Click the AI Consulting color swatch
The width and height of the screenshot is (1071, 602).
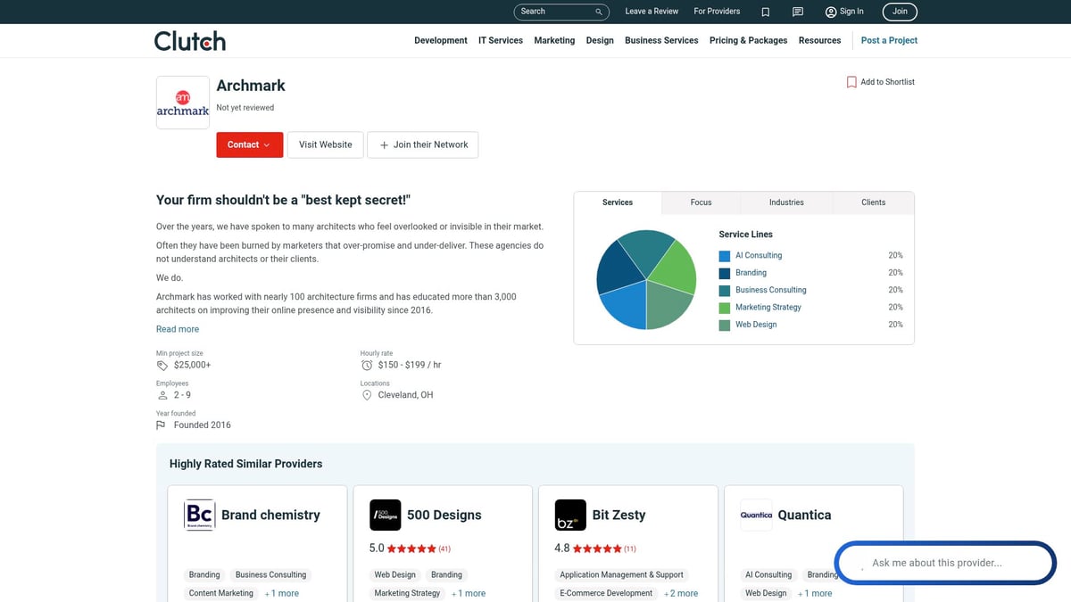pyautogui.click(x=725, y=256)
